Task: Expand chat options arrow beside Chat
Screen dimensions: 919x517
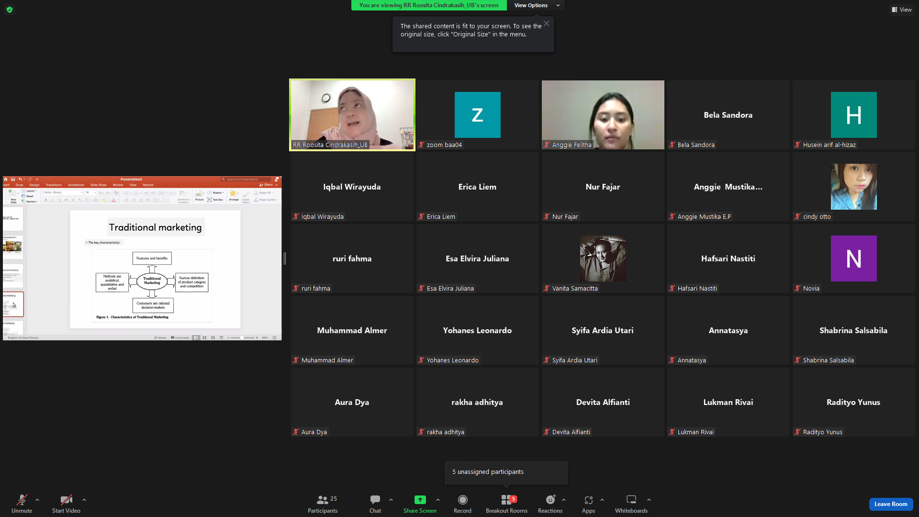Action: point(391,500)
